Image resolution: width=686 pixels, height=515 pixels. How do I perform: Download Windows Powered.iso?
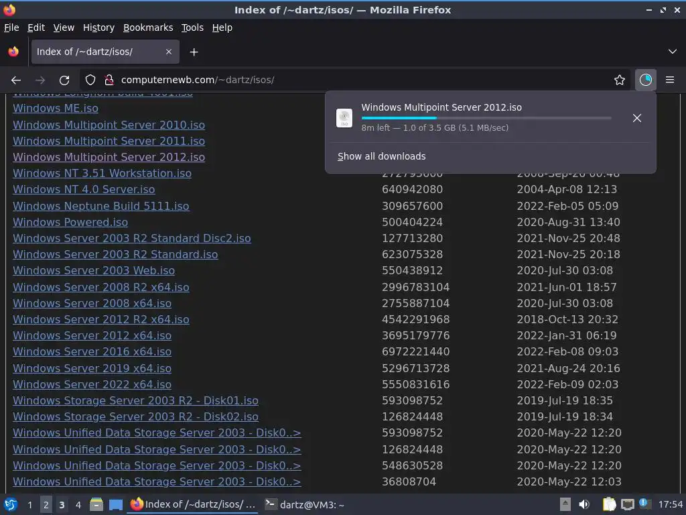pyautogui.click(x=70, y=222)
